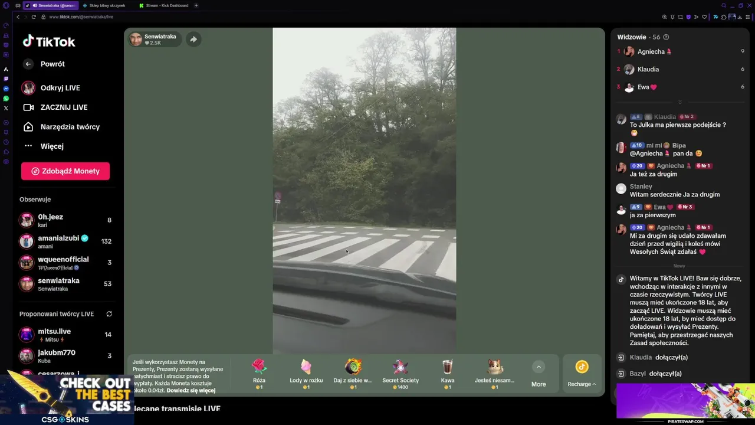Click the TikTok logo
Screen dimensions: 755x425
coord(49,41)
